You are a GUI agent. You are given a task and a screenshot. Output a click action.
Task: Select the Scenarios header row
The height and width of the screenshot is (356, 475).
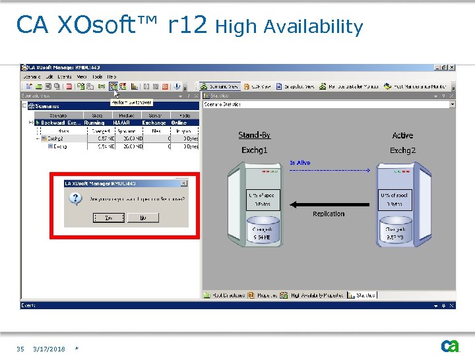point(113,106)
